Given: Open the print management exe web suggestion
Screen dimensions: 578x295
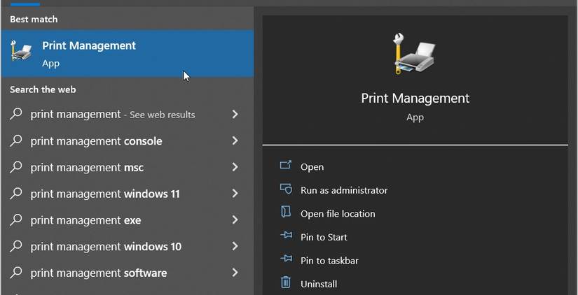Looking at the screenshot, I should [x=85, y=220].
